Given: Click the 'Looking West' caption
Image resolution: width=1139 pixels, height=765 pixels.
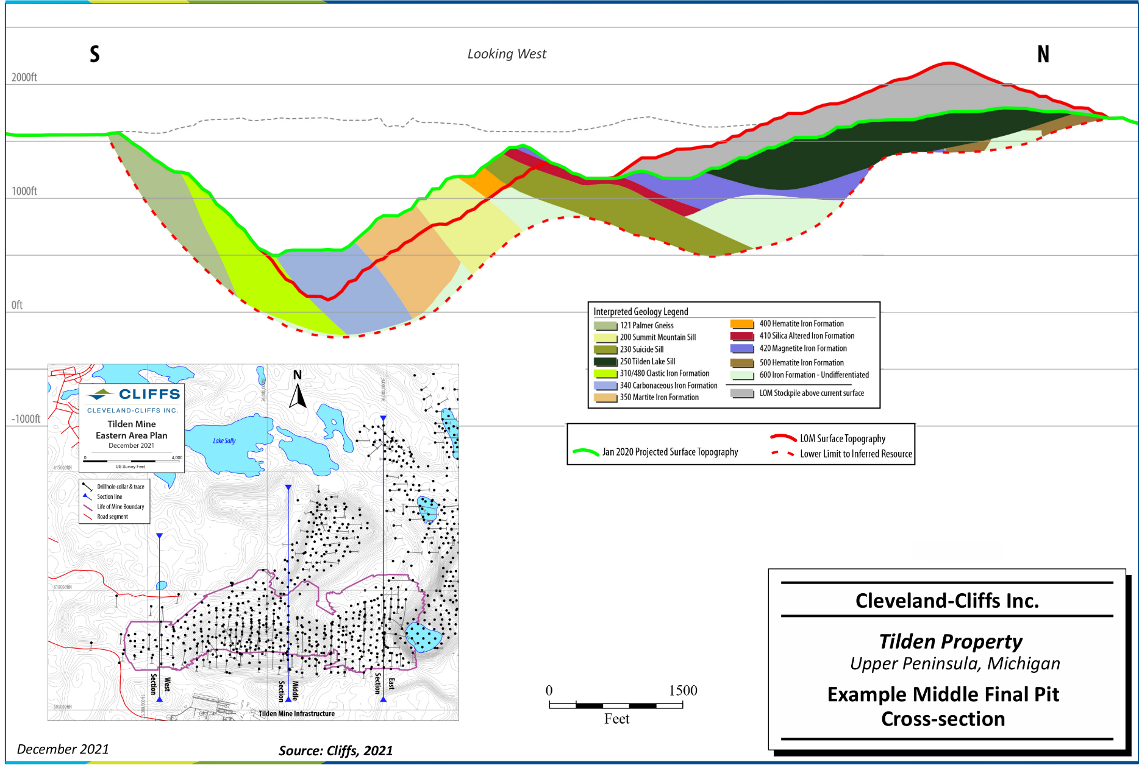Looking at the screenshot, I should [507, 54].
